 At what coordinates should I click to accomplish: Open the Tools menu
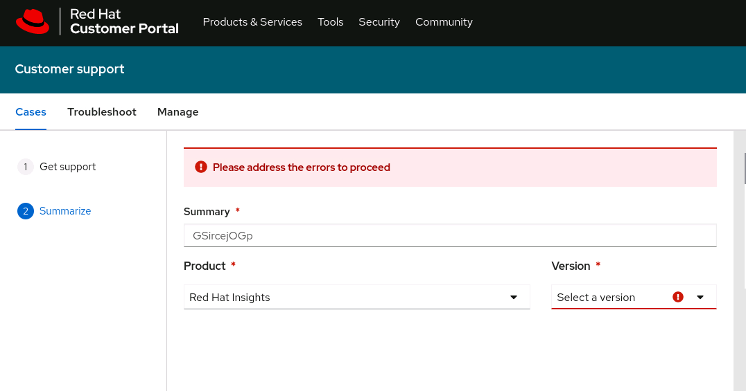point(331,22)
